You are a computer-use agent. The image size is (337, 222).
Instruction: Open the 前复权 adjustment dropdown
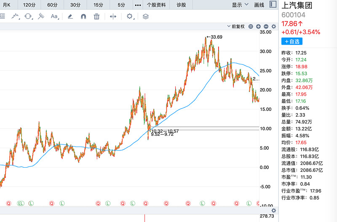[235, 26]
